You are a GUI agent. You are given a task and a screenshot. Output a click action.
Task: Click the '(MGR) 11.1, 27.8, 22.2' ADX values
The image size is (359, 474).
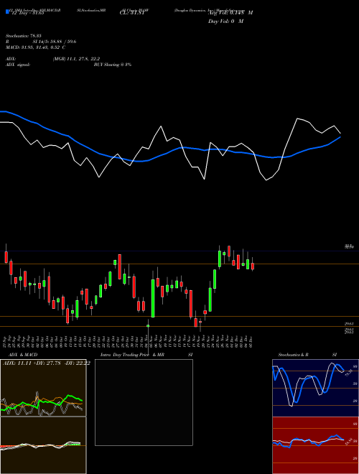point(76,59)
